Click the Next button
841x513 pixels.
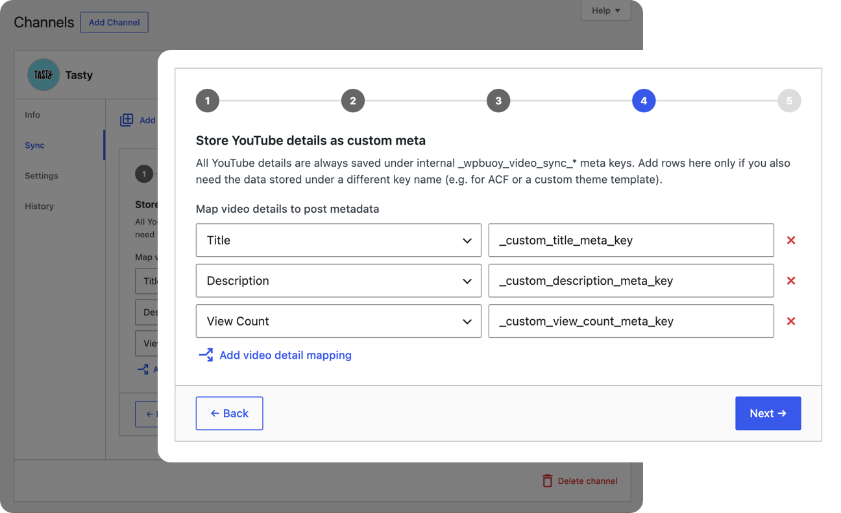coord(768,413)
